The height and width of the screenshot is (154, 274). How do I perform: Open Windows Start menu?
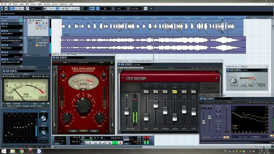click(3, 151)
